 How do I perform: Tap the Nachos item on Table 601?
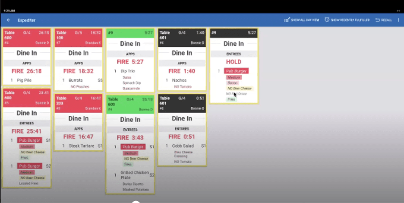[x=179, y=80]
